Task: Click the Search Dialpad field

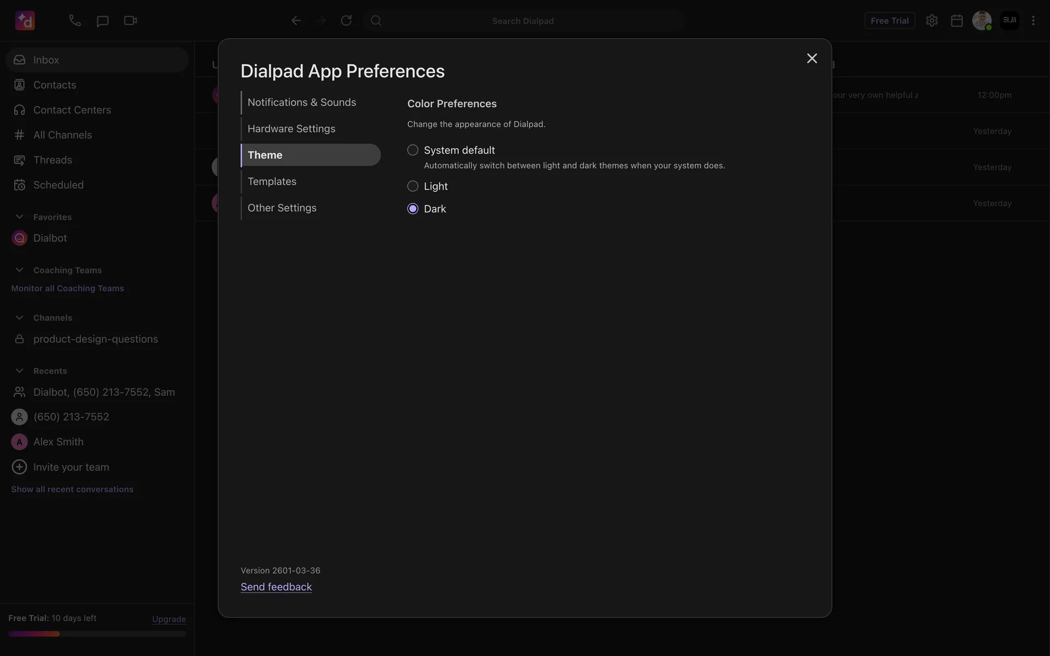Action: 522,21
